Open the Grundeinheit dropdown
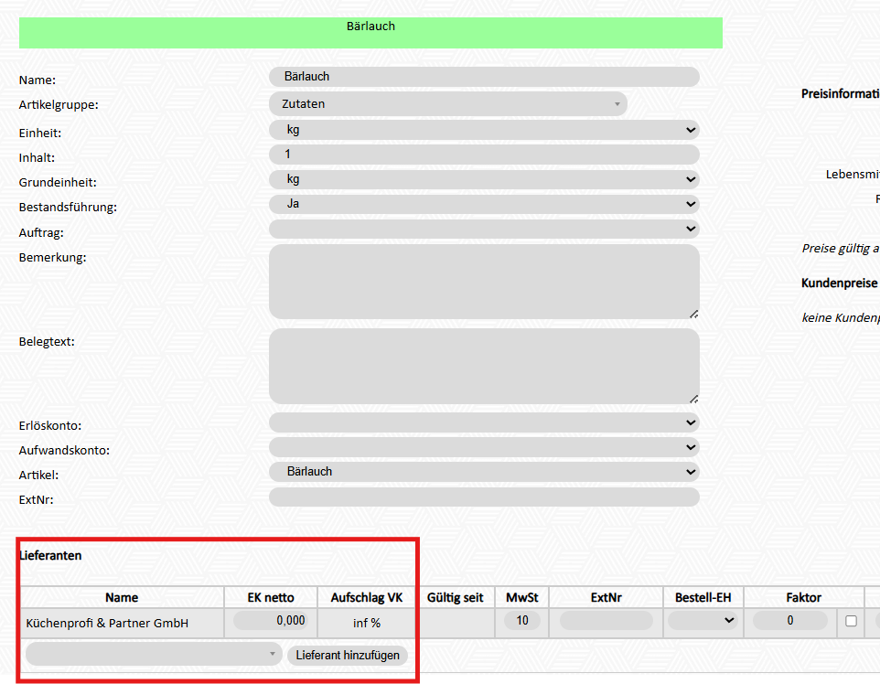880x684 pixels. pyautogui.click(x=484, y=179)
